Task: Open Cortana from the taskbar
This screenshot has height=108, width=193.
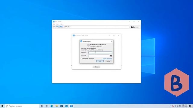Action: point(42,106)
